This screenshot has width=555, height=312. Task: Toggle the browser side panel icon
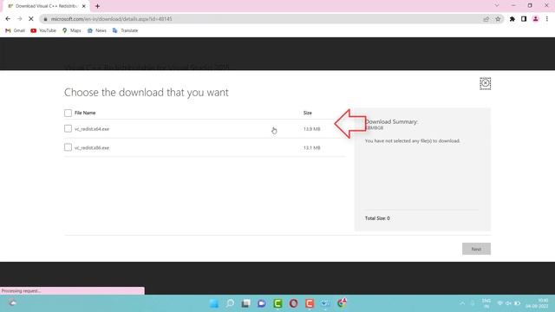point(524,19)
